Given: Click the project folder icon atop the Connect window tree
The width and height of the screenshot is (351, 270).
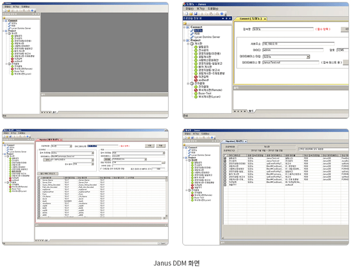Looking at the screenshot, I should (186, 22).
